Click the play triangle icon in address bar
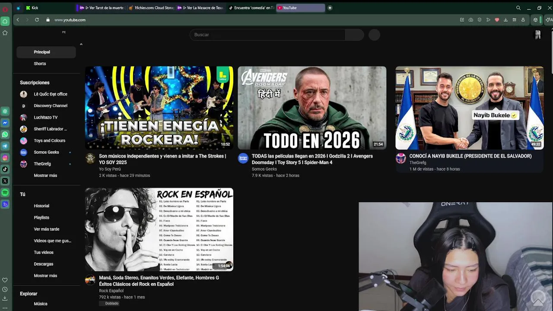This screenshot has height=311, width=553. coord(488,20)
